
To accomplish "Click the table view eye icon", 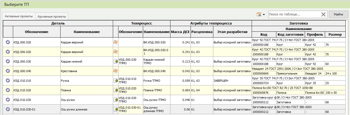I will pos(259,14).
